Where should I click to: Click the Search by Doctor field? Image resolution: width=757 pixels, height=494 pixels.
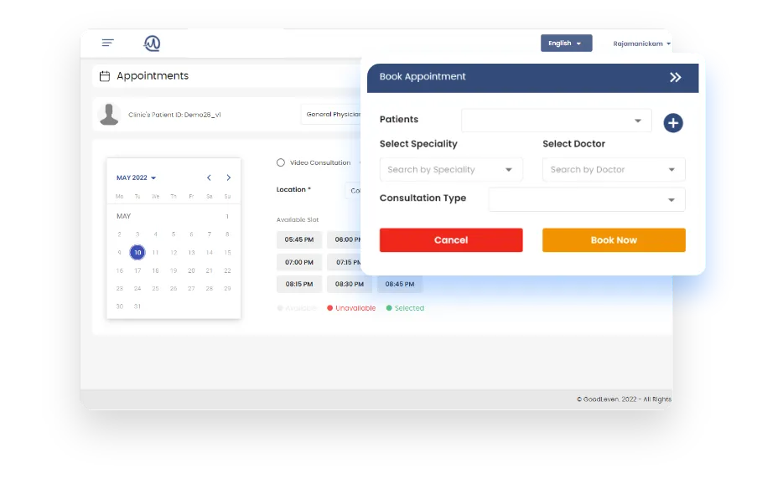coord(614,169)
